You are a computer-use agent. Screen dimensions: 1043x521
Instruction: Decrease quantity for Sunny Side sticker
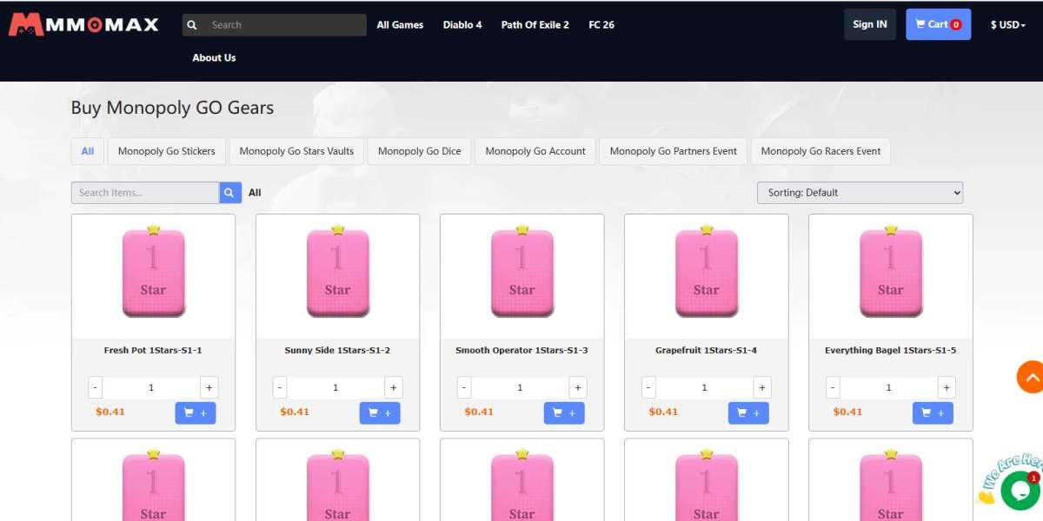(280, 388)
